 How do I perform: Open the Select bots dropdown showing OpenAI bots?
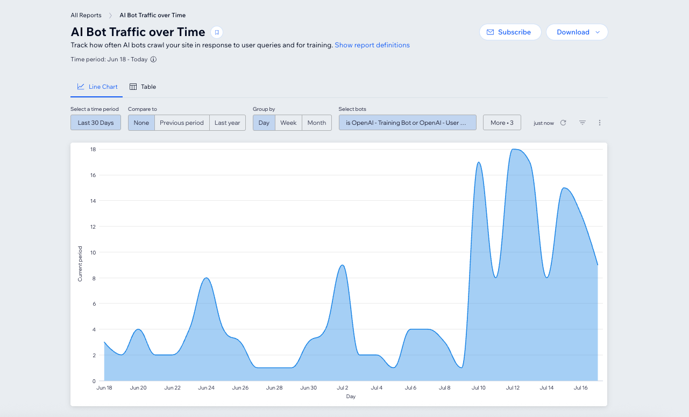[x=407, y=122]
